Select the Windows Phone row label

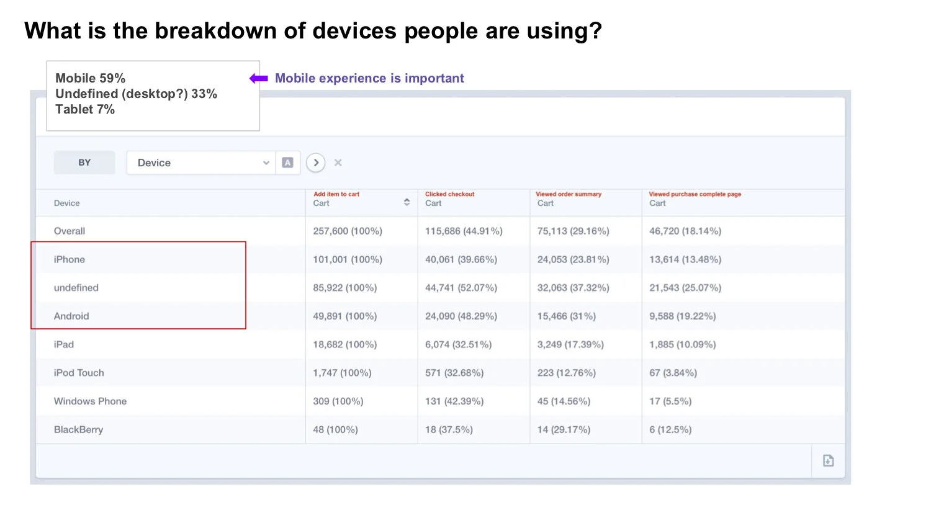coord(90,401)
